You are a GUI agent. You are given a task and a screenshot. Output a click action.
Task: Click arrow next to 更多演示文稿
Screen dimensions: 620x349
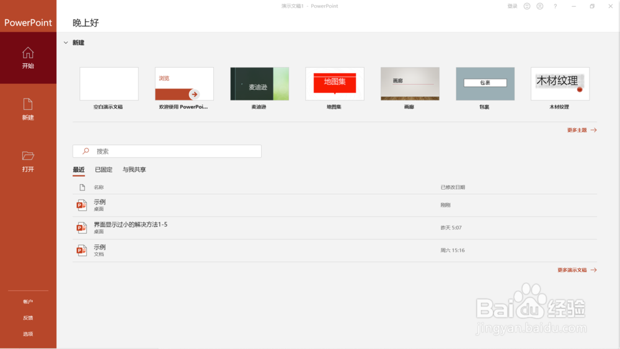593,270
